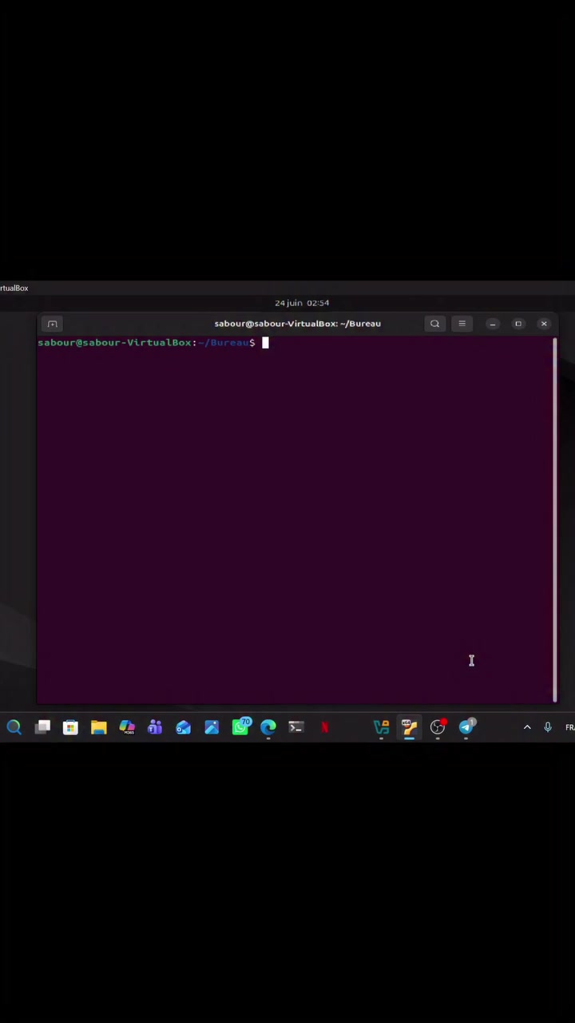Switch to the Telegram app

(466, 726)
